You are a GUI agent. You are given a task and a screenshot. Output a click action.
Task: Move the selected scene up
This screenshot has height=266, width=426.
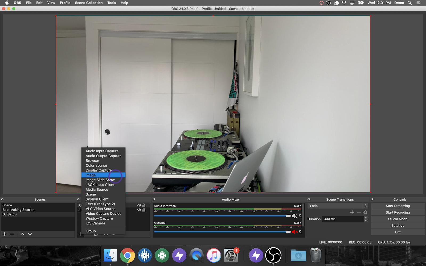(22, 234)
